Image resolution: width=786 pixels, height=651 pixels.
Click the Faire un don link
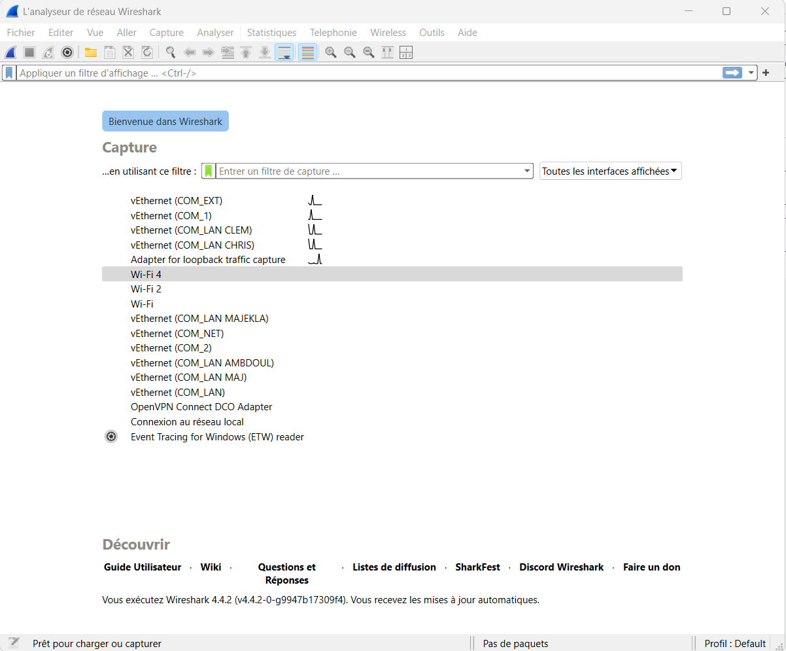point(651,567)
